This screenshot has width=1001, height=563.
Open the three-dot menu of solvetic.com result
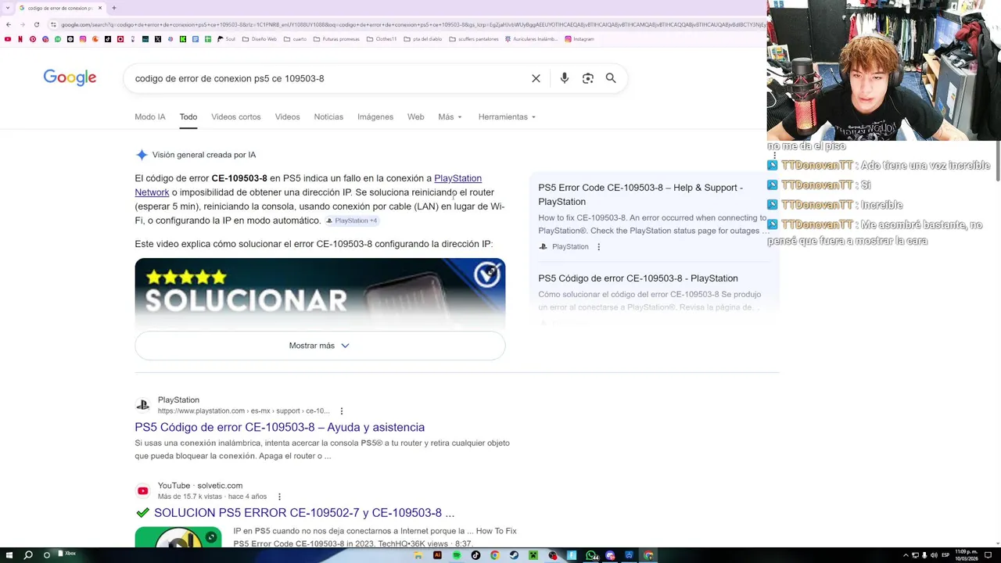click(x=279, y=497)
